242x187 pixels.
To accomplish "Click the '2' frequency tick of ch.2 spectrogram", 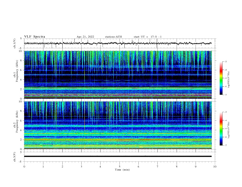I will 21,140.
